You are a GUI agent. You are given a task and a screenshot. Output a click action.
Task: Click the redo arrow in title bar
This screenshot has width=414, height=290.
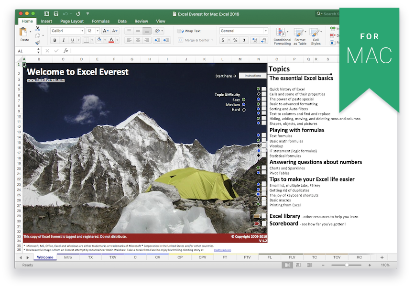78,13
